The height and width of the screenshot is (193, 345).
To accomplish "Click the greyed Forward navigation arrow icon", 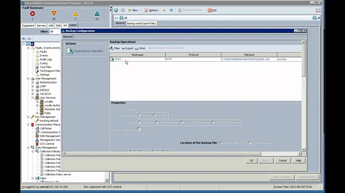I will pos(123,10).
